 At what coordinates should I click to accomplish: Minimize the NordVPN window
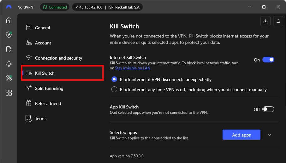coord(249,7)
